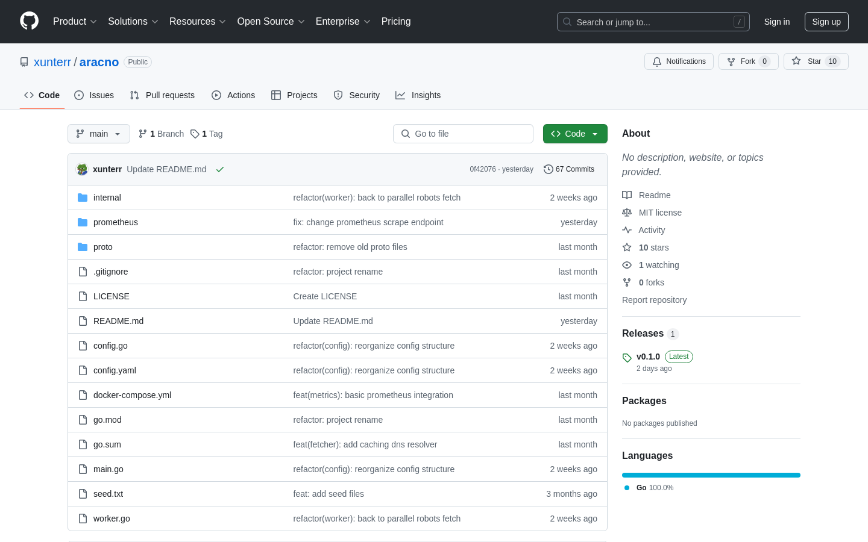
Task: Expand the Product menu
Action: [75, 21]
